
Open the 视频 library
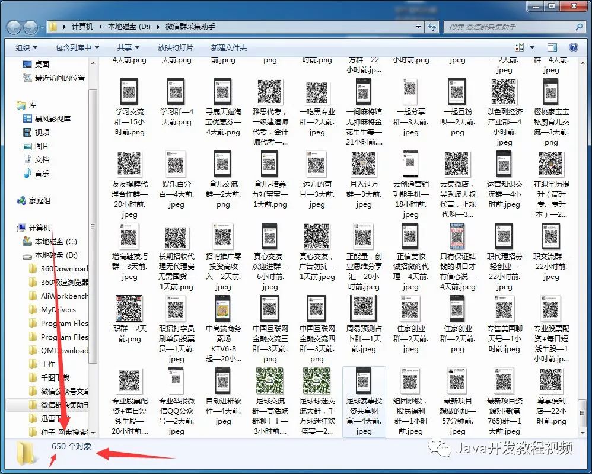tap(36, 132)
